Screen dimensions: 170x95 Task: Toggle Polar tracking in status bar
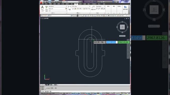tap(73, 93)
